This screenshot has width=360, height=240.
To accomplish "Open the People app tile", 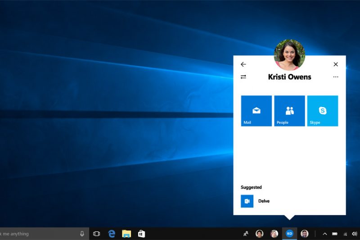I will (289, 111).
